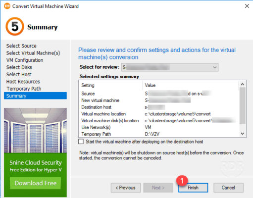The image size is (253, 198).
Task: Open the Temporary Path step
Action: click(24, 89)
